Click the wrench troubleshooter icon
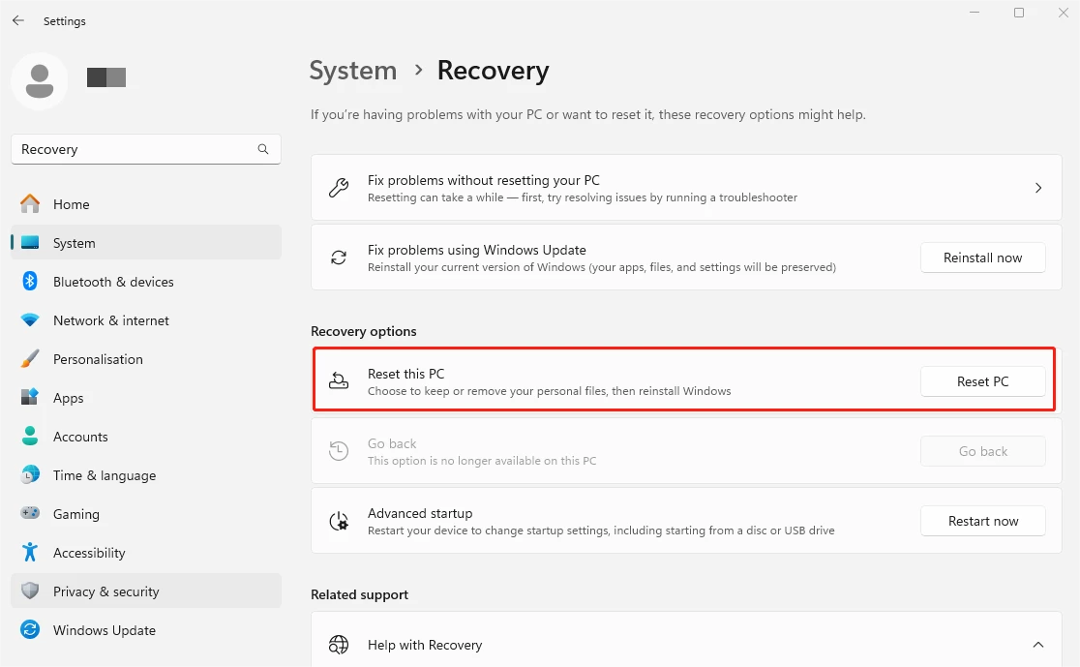Viewport: 1080px width, 667px height. click(339, 188)
